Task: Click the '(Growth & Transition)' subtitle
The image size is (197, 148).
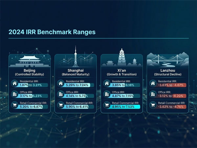Action: 122,74
